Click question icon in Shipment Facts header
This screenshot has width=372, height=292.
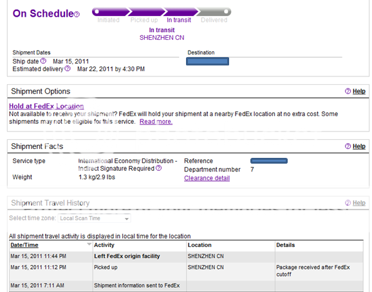pyautogui.click(x=348, y=146)
